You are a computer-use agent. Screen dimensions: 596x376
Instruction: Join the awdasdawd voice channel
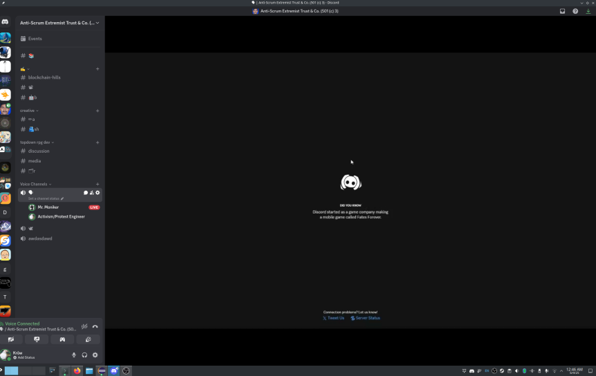pos(60,238)
